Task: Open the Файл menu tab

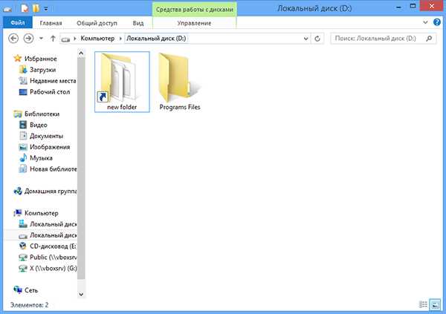Action: (x=18, y=23)
